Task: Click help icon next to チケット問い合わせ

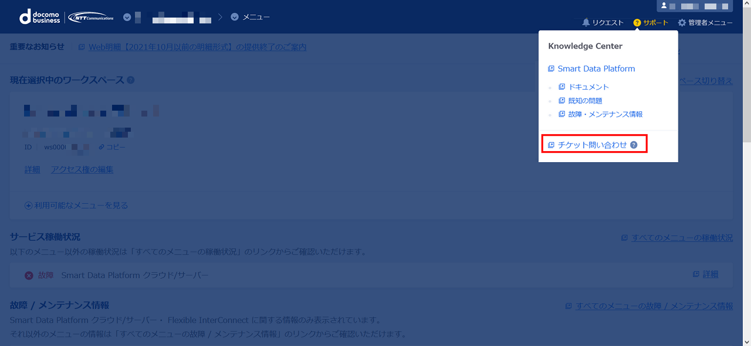Action: [x=634, y=145]
